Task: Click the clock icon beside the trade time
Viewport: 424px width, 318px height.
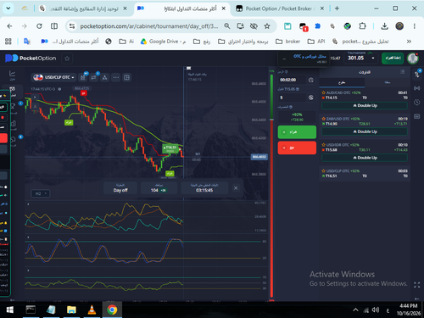Action: [311, 80]
